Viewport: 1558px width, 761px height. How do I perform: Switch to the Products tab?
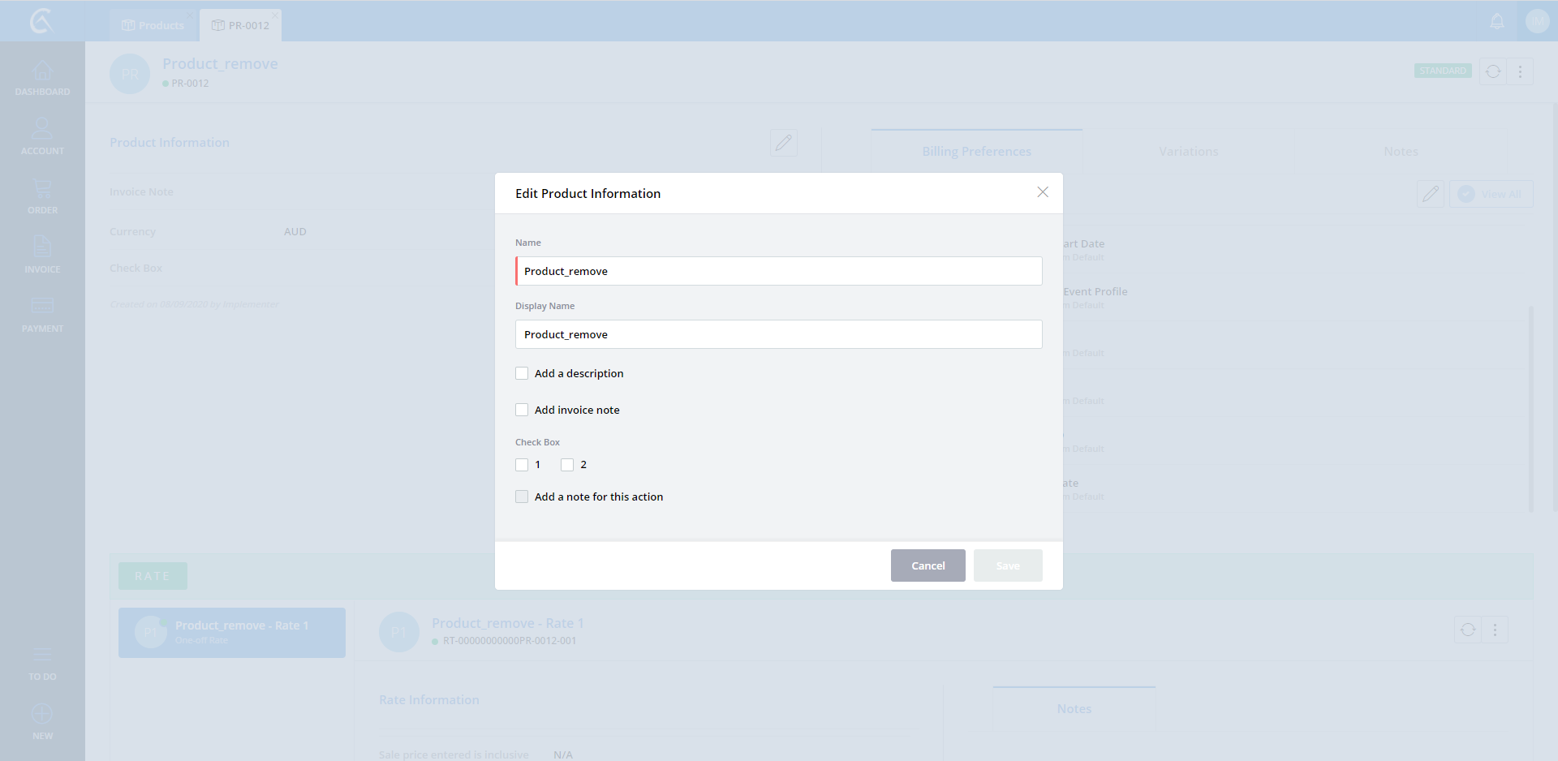(153, 25)
